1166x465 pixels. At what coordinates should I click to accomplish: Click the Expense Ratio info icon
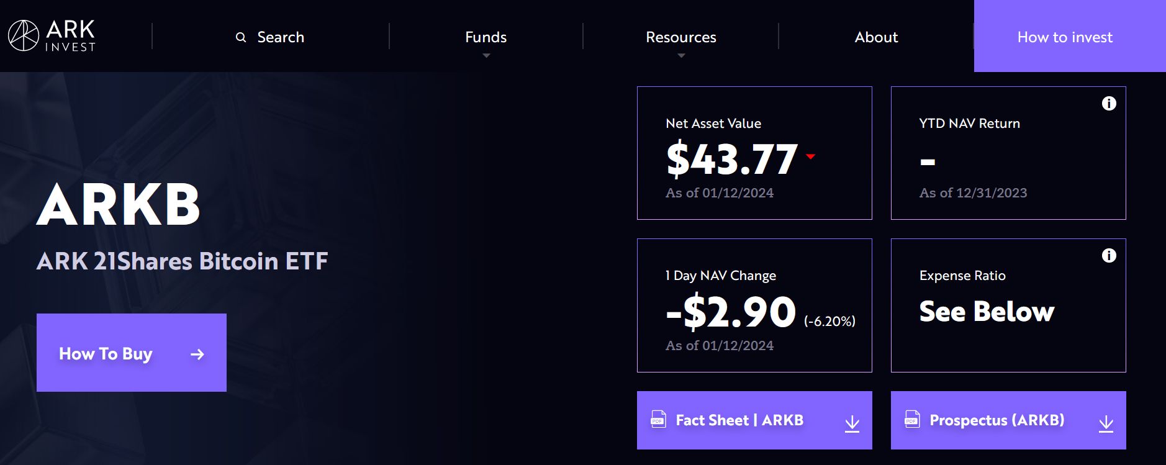1108,256
